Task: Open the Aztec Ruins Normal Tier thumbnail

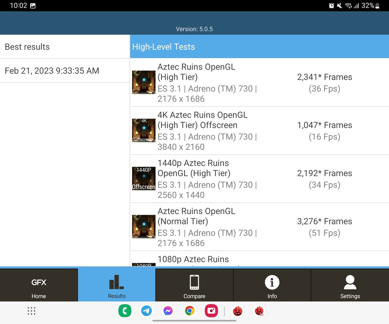Action: coord(144,227)
